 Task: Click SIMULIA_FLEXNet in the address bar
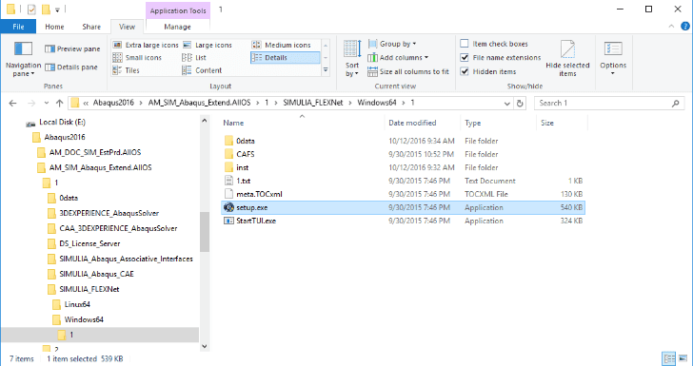click(x=313, y=103)
